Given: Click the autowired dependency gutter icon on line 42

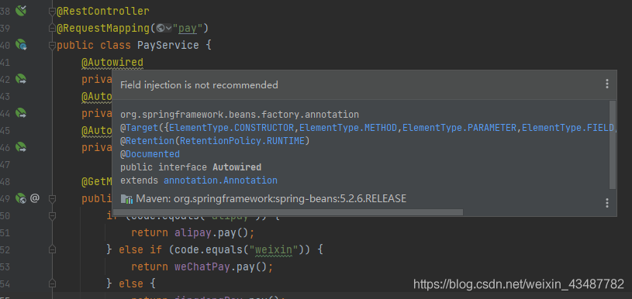Looking at the screenshot, I should click(21, 79).
